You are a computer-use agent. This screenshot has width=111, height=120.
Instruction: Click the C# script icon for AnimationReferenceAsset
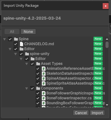(44, 69)
